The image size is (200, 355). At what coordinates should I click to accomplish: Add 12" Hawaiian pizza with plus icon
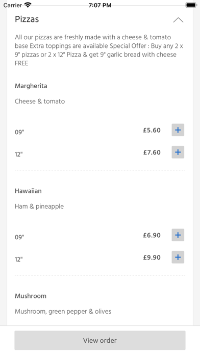pyautogui.click(x=178, y=257)
